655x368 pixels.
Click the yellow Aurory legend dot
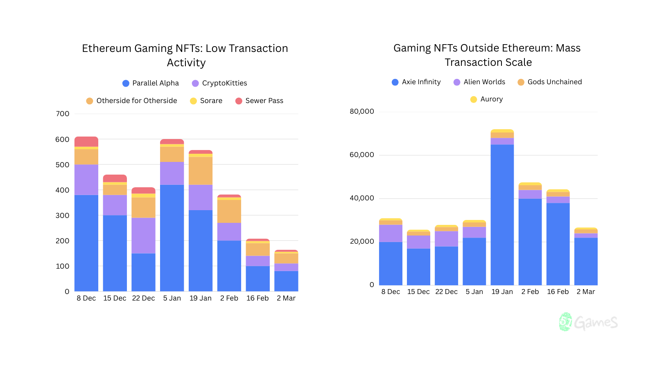(473, 99)
